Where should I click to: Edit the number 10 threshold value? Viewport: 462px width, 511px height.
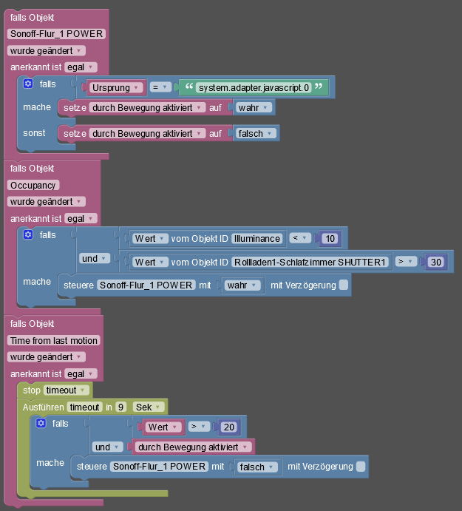click(x=330, y=239)
